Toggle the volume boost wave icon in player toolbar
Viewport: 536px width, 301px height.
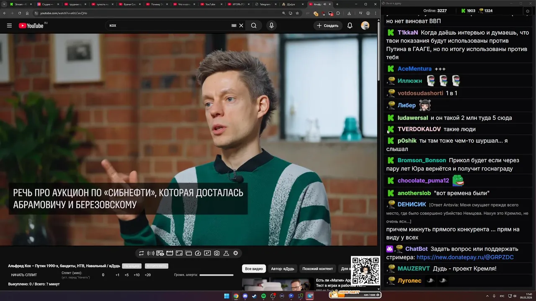[x=151, y=253]
